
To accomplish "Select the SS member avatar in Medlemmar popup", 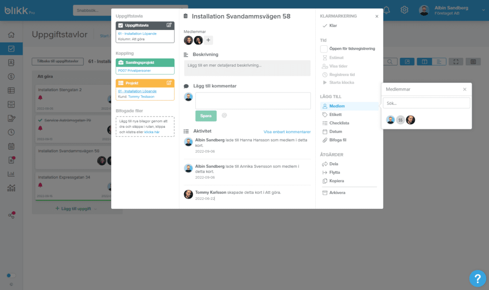I will (x=401, y=120).
